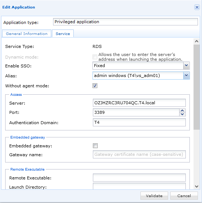Open the Alias dropdown arrow
Image resolution: width=202 pixels, height=203 pixels.
(x=186, y=76)
